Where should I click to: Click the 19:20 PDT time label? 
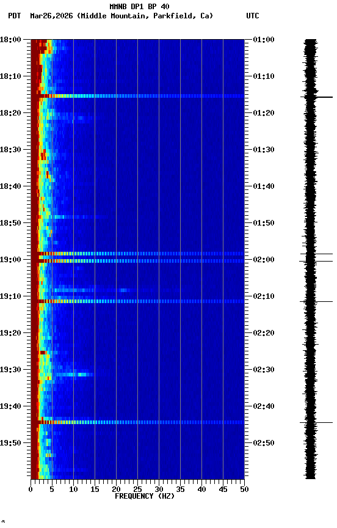point(10,334)
